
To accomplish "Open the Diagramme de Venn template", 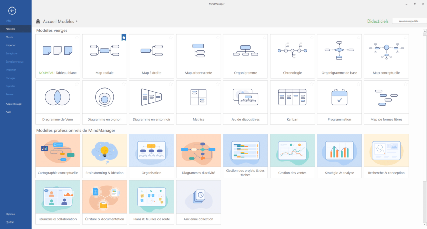I will coord(57,97).
